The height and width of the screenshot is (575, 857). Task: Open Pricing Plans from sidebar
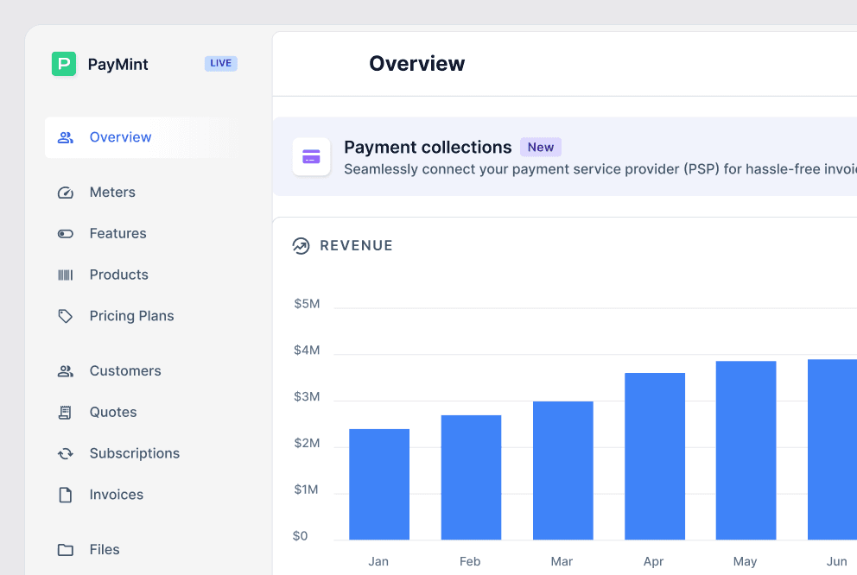(131, 316)
